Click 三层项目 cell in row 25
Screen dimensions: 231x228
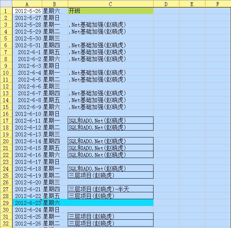click(x=111, y=175)
